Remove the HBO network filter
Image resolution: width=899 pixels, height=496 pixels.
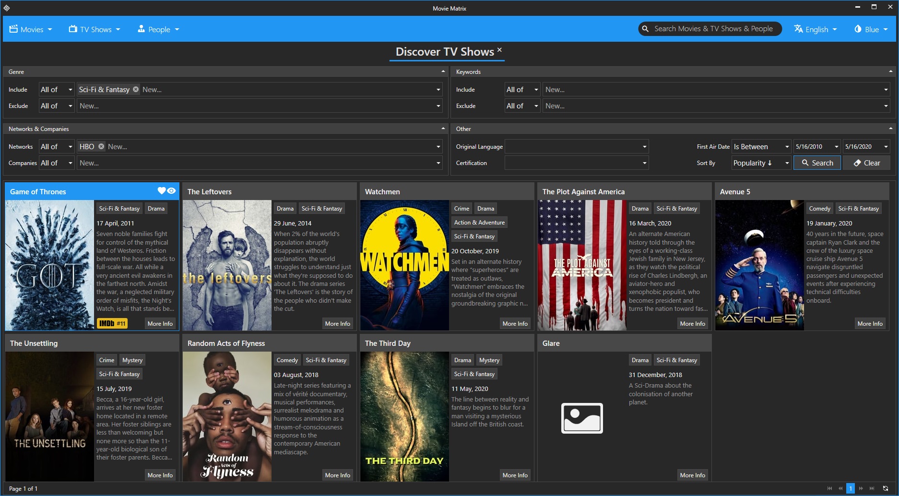(101, 146)
